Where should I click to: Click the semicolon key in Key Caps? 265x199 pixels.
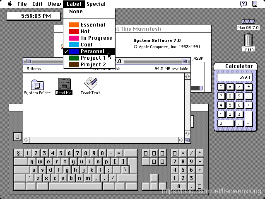click(x=108, y=170)
